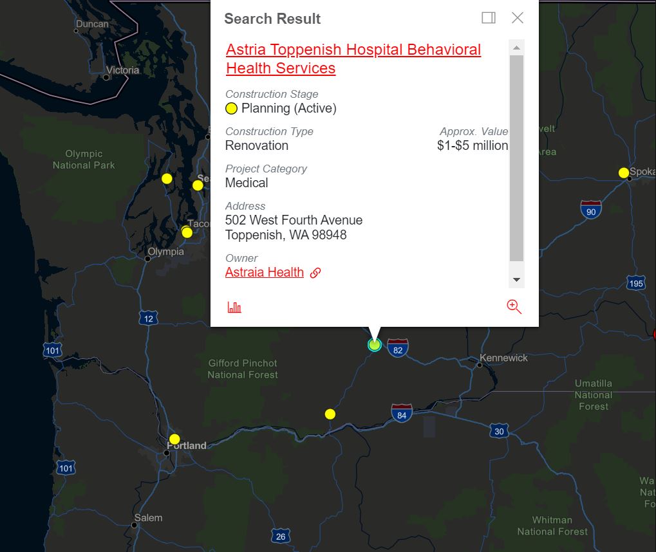Click the US 101 shield west of Salem
This screenshot has height=552, width=656.
[66, 468]
